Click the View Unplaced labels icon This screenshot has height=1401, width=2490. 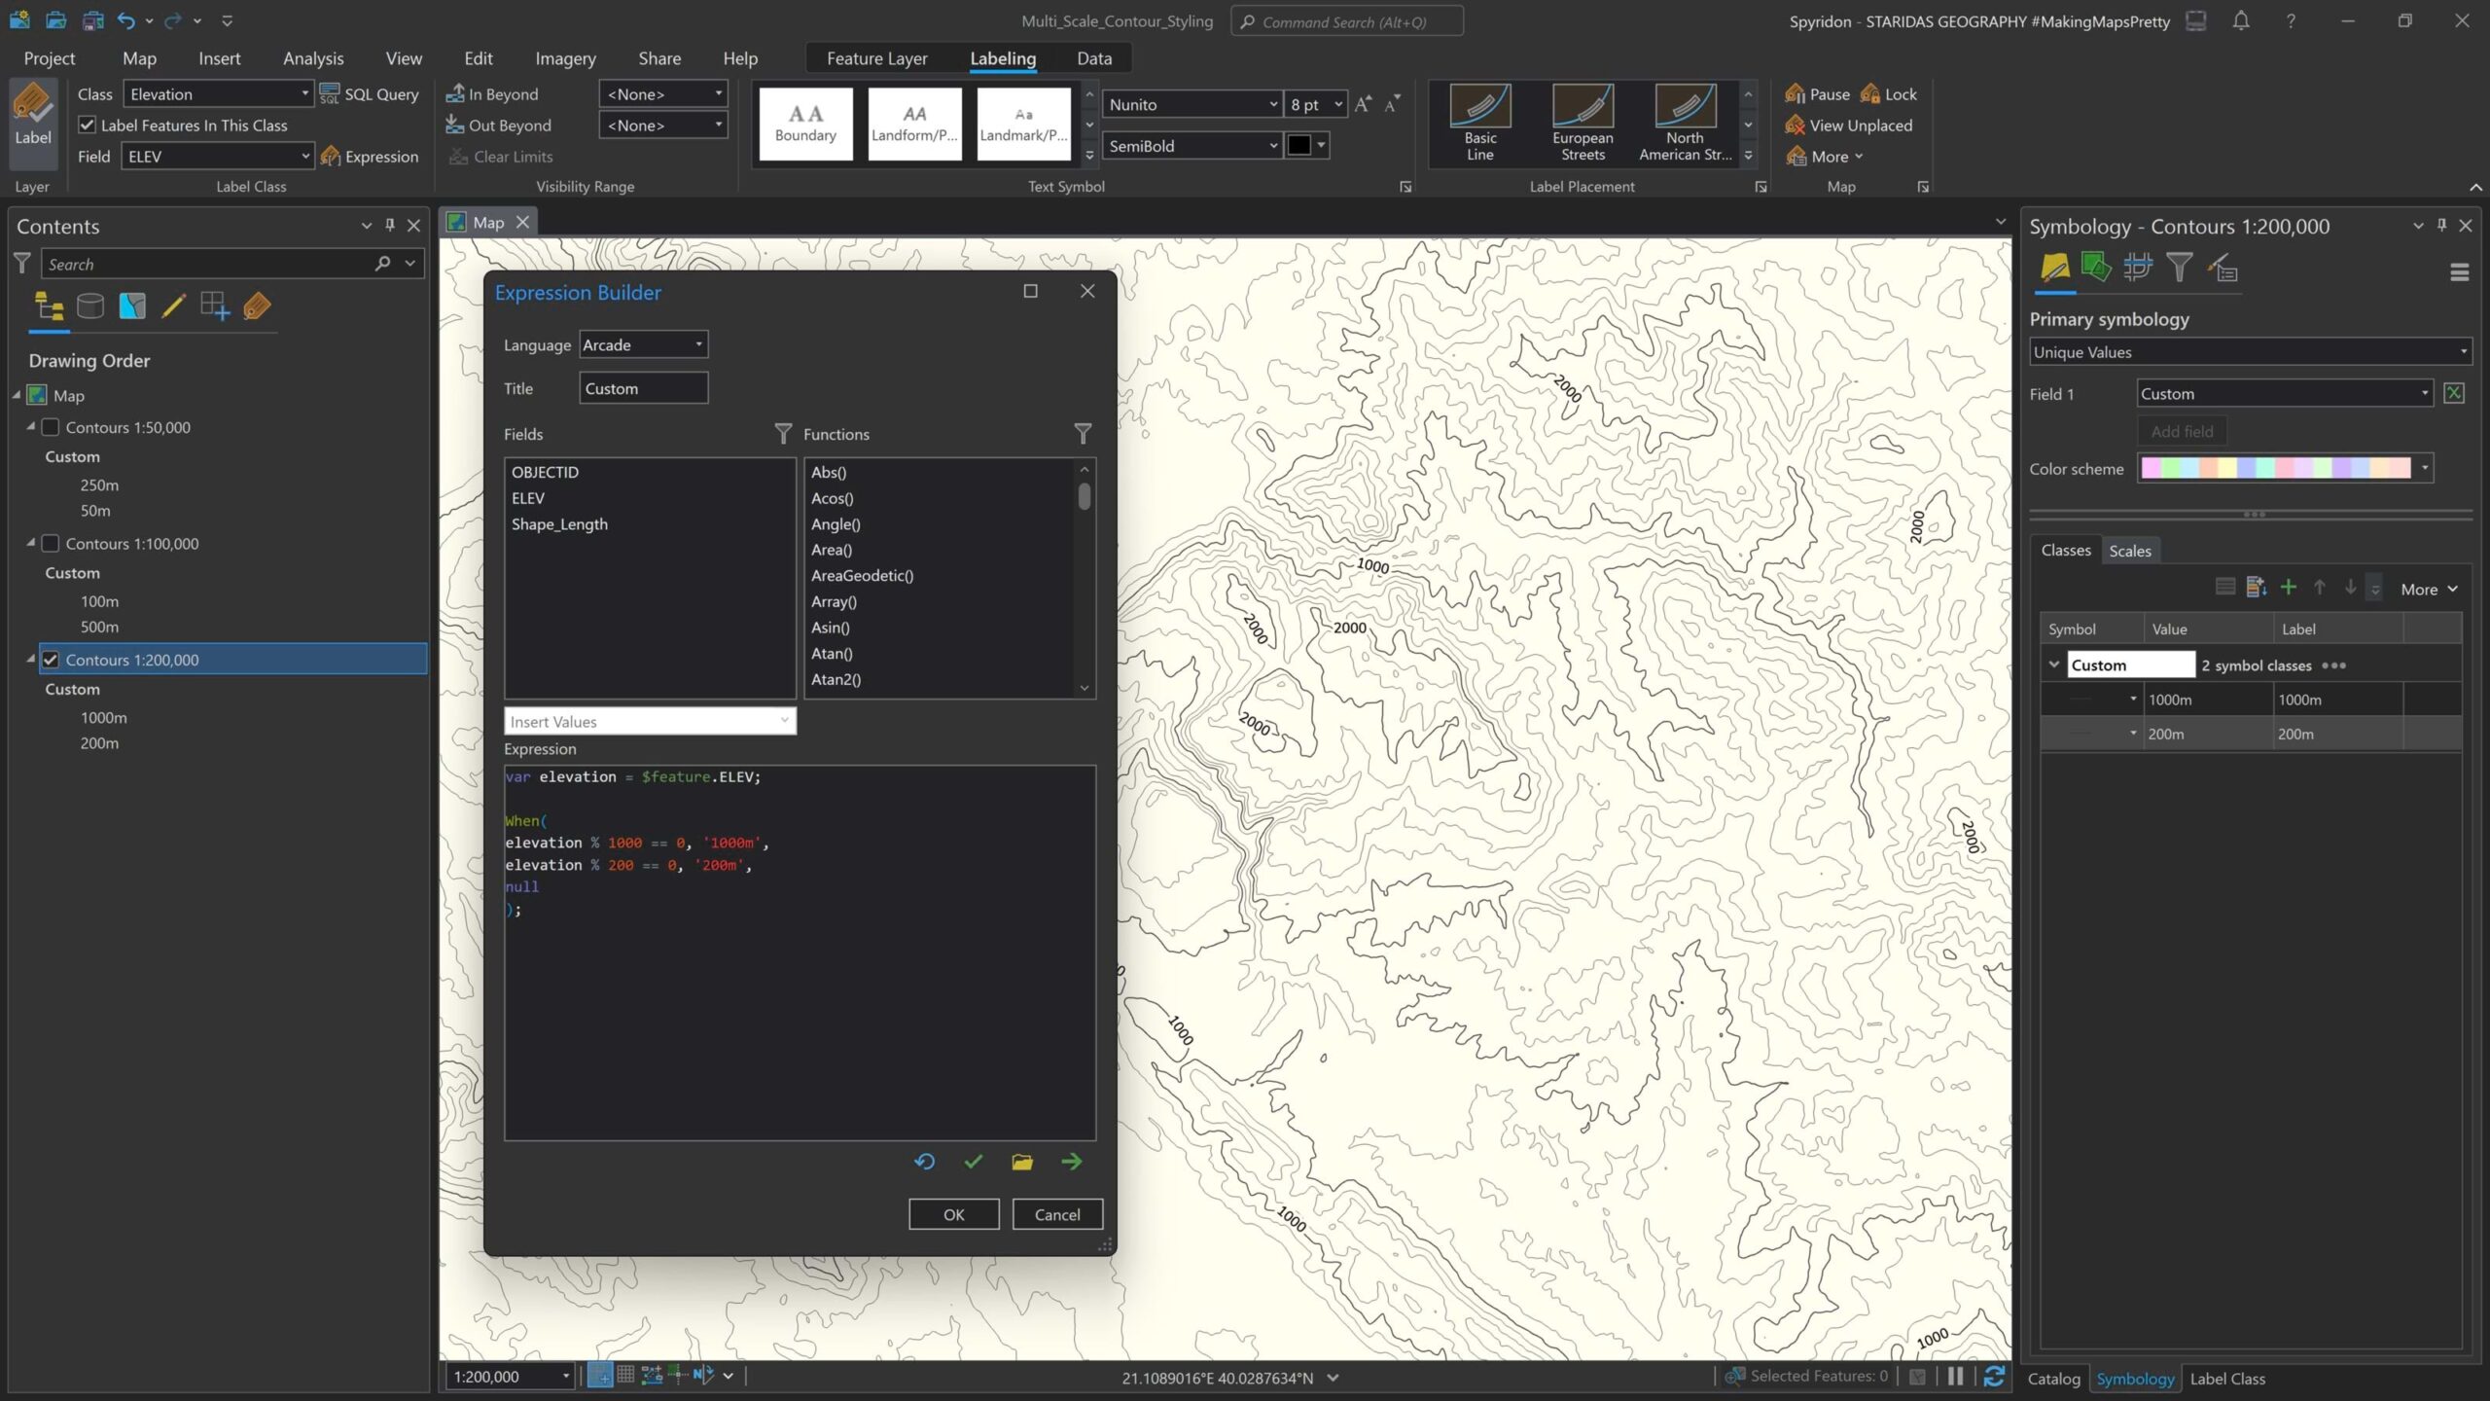click(1795, 126)
